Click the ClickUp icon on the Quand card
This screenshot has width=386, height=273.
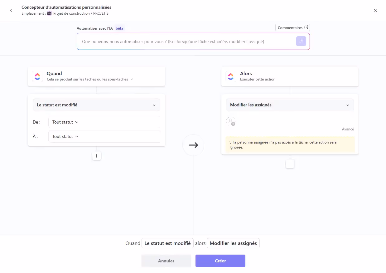[37, 76]
